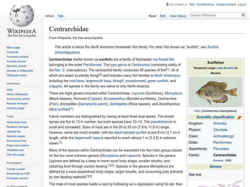Open Sunfish disambiguation hatnote link
Image resolution: width=250 pixels, height=187 pixels.
(x=213, y=47)
